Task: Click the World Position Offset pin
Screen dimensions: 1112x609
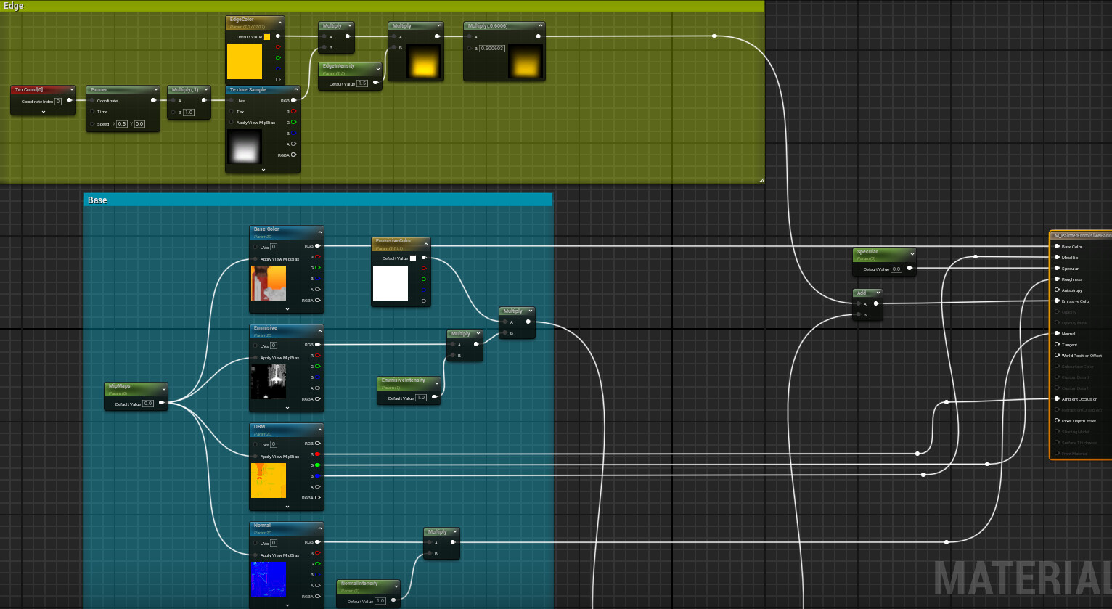Action: tap(1057, 356)
